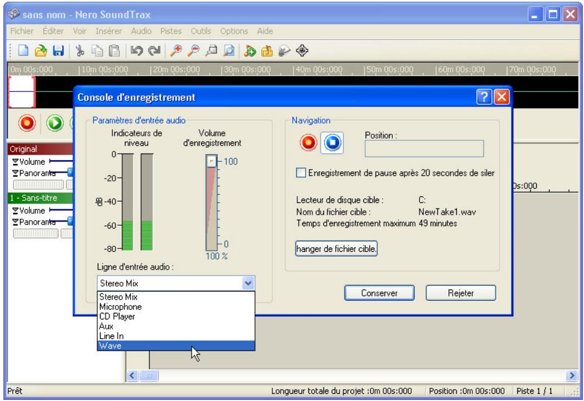Create a new project with the blank page icon
Screen dimensions: 584x401
pyautogui.click(x=23, y=50)
